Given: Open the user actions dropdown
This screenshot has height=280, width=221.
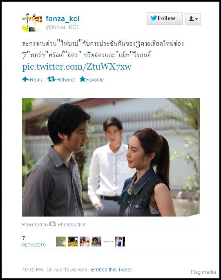Looking at the screenshot, I should (x=193, y=19).
